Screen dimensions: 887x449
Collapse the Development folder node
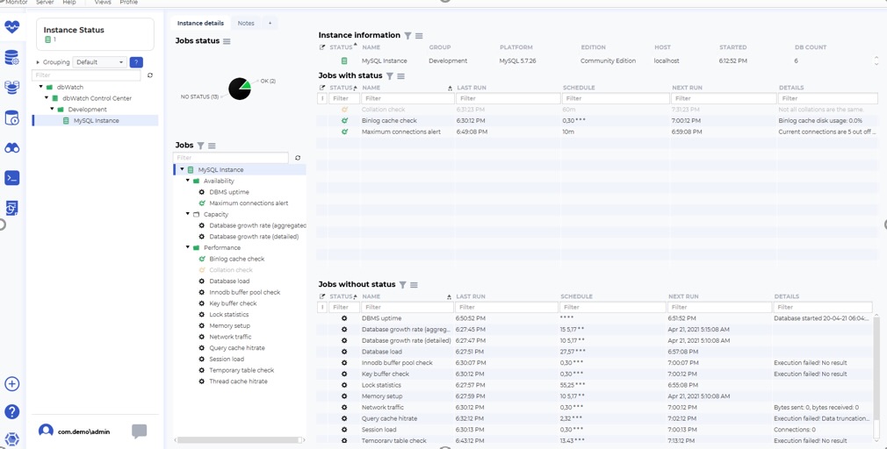click(53, 109)
